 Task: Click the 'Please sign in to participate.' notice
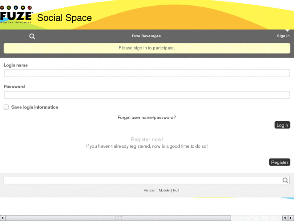click(147, 48)
